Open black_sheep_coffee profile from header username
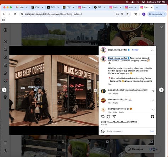Screen dimensions: 168x157 (x=117, y=50)
